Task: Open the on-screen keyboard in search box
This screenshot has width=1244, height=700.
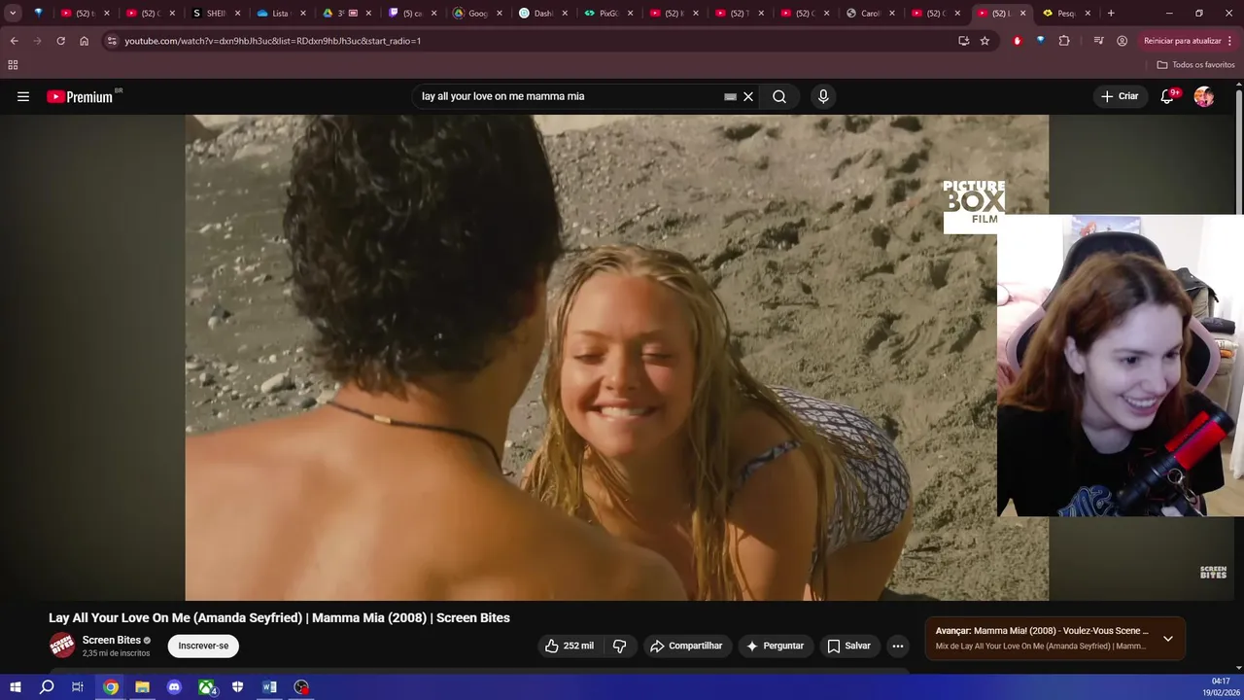Action: click(730, 96)
